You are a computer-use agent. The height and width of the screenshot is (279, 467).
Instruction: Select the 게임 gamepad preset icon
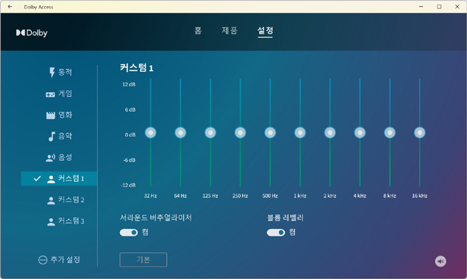(51, 94)
